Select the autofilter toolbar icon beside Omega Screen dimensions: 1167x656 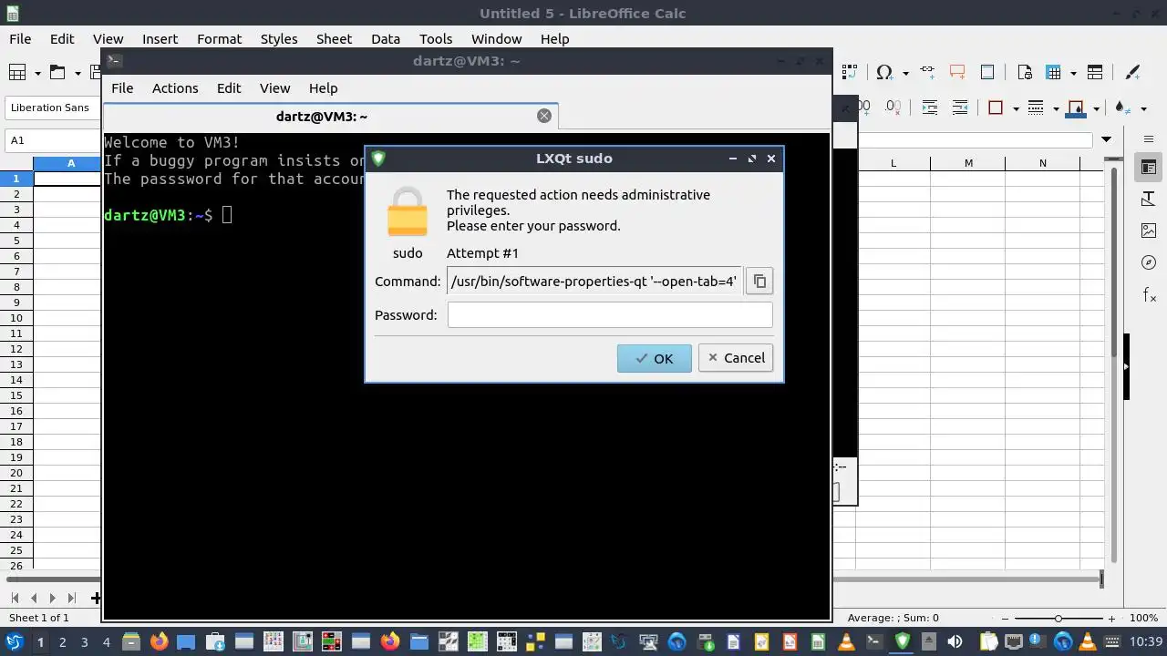pyautogui.click(x=849, y=73)
